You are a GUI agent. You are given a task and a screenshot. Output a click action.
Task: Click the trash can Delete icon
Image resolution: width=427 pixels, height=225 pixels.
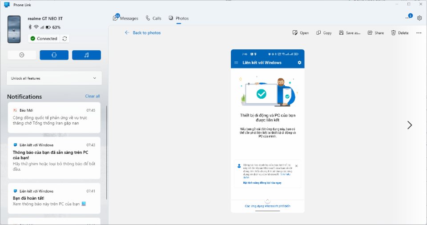coord(393,33)
